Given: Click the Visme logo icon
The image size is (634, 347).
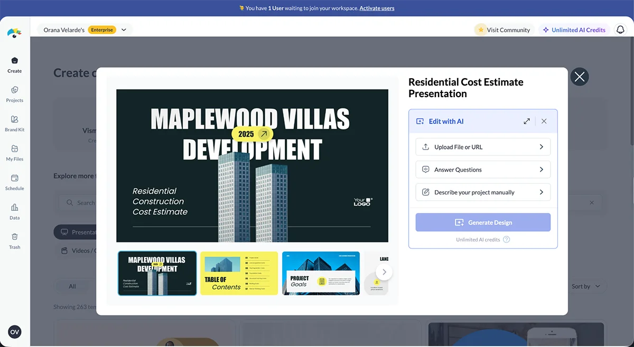Looking at the screenshot, I should pyautogui.click(x=14, y=33).
